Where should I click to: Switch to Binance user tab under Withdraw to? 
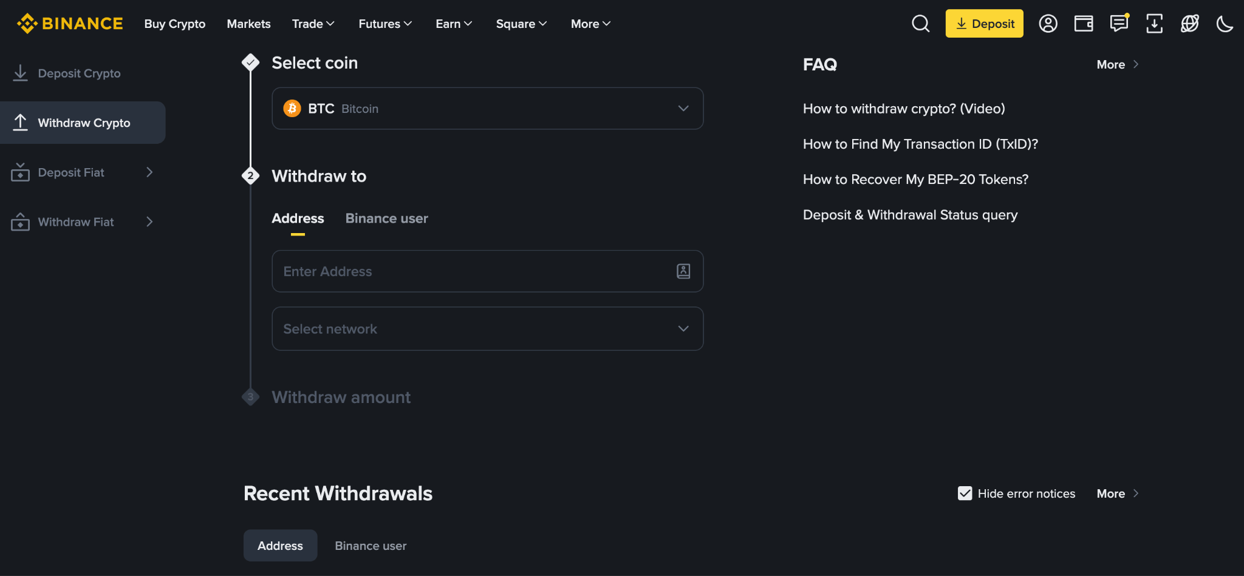pyautogui.click(x=386, y=219)
